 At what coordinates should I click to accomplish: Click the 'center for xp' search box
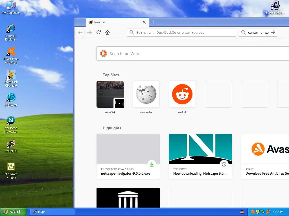258,33
